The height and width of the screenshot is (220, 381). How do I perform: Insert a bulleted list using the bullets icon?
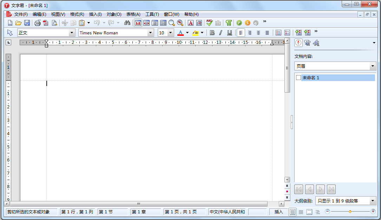[x=278, y=33]
